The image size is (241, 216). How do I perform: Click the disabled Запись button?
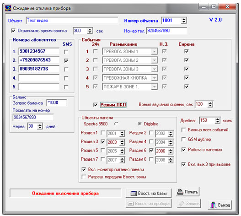pyautogui.click(x=189, y=204)
